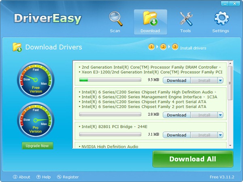Open the Settings gear icon
The height and width of the screenshot is (182, 243).
click(x=222, y=18)
